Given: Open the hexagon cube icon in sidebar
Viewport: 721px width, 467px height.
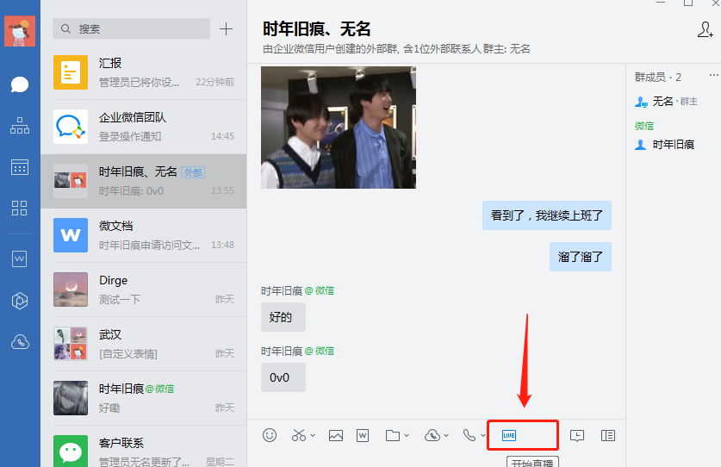Looking at the screenshot, I should click(x=20, y=301).
